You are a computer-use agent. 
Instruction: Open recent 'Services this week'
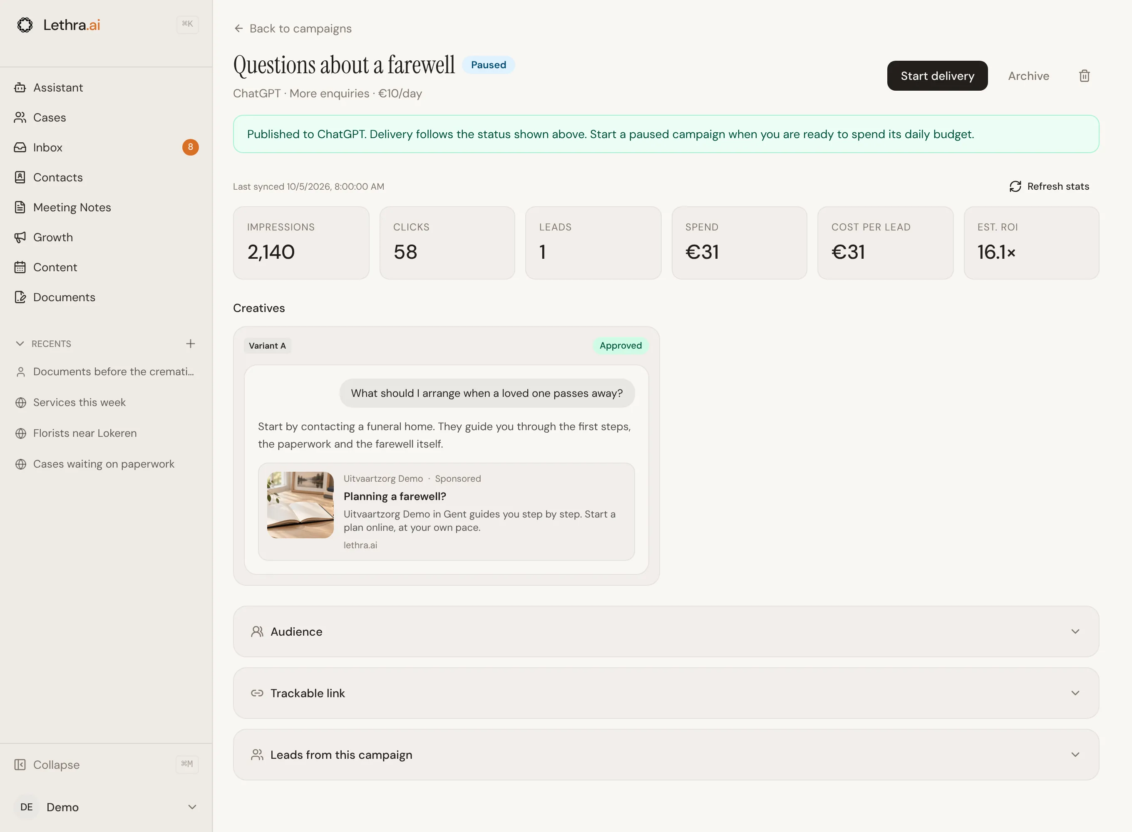point(106,402)
